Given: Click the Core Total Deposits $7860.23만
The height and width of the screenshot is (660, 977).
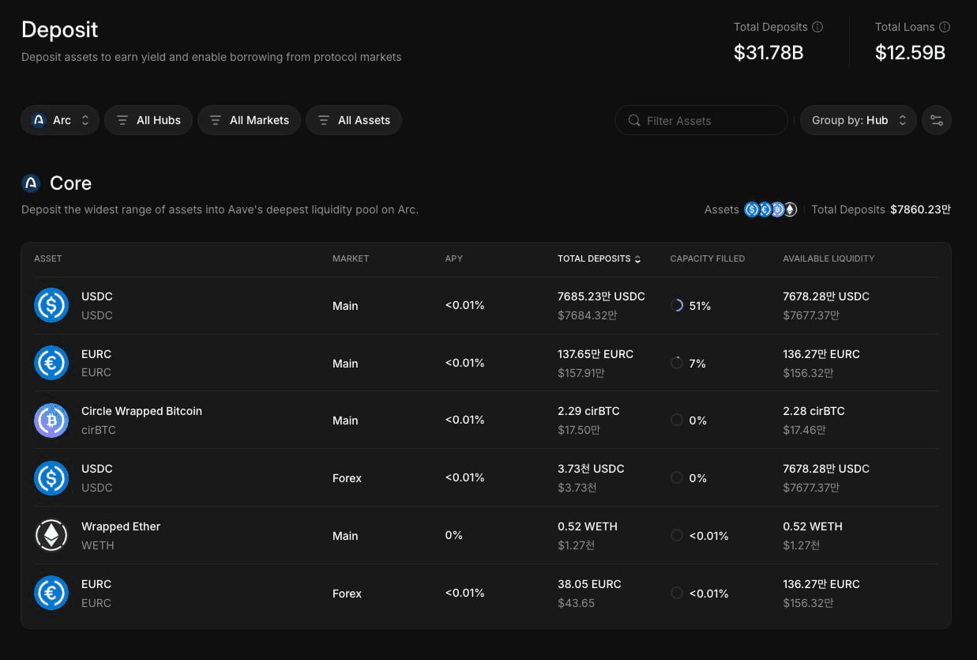Looking at the screenshot, I should coord(920,209).
